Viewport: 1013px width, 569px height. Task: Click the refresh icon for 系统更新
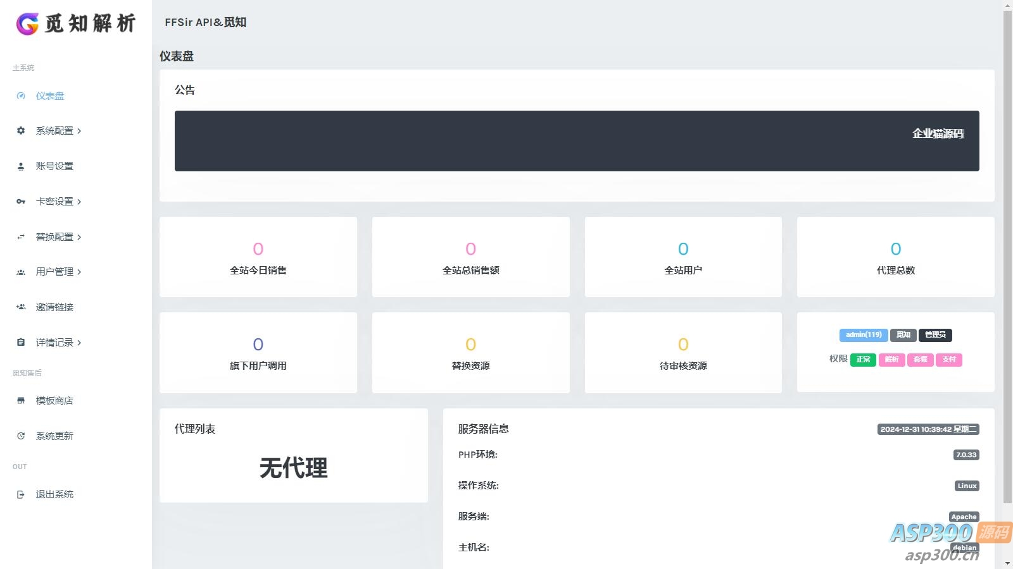click(21, 436)
